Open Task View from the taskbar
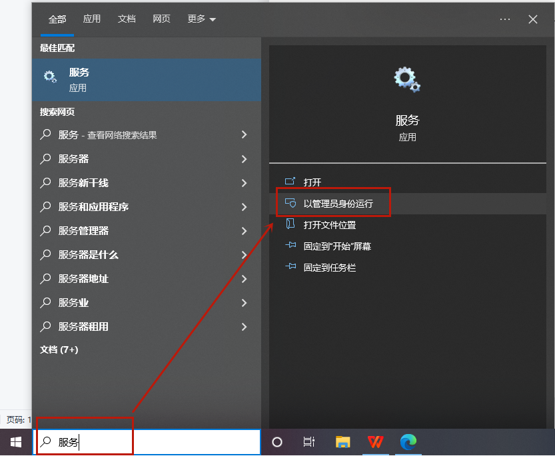This screenshot has height=456, width=555. click(308, 441)
